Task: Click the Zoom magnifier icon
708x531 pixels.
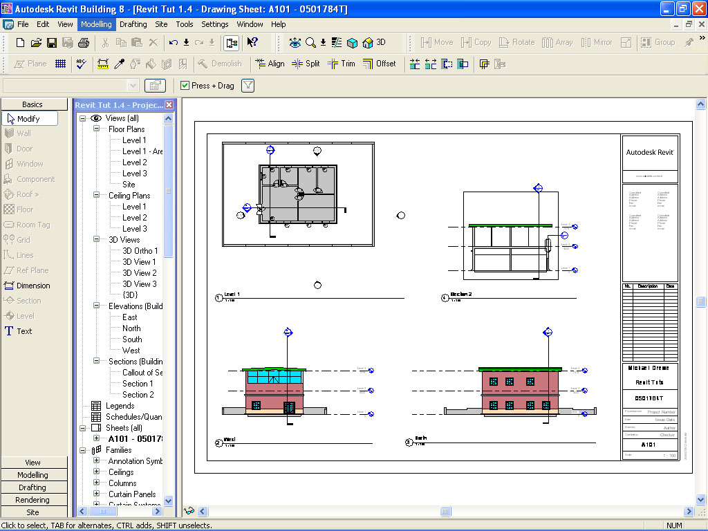Action: (x=310, y=42)
